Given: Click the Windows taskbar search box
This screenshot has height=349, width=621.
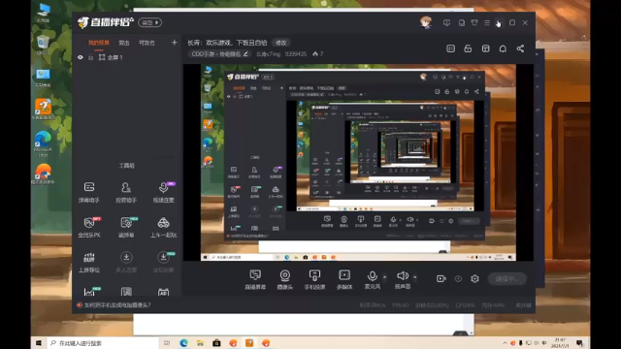Looking at the screenshot, I should pyautogui.click(x=104, y=343).
